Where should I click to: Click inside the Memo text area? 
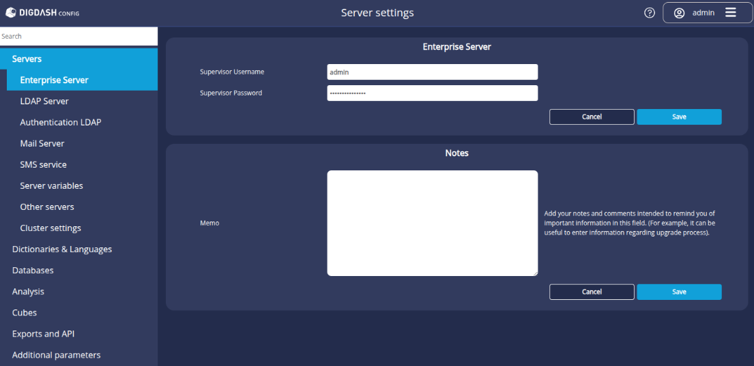[x=432, y=223]
